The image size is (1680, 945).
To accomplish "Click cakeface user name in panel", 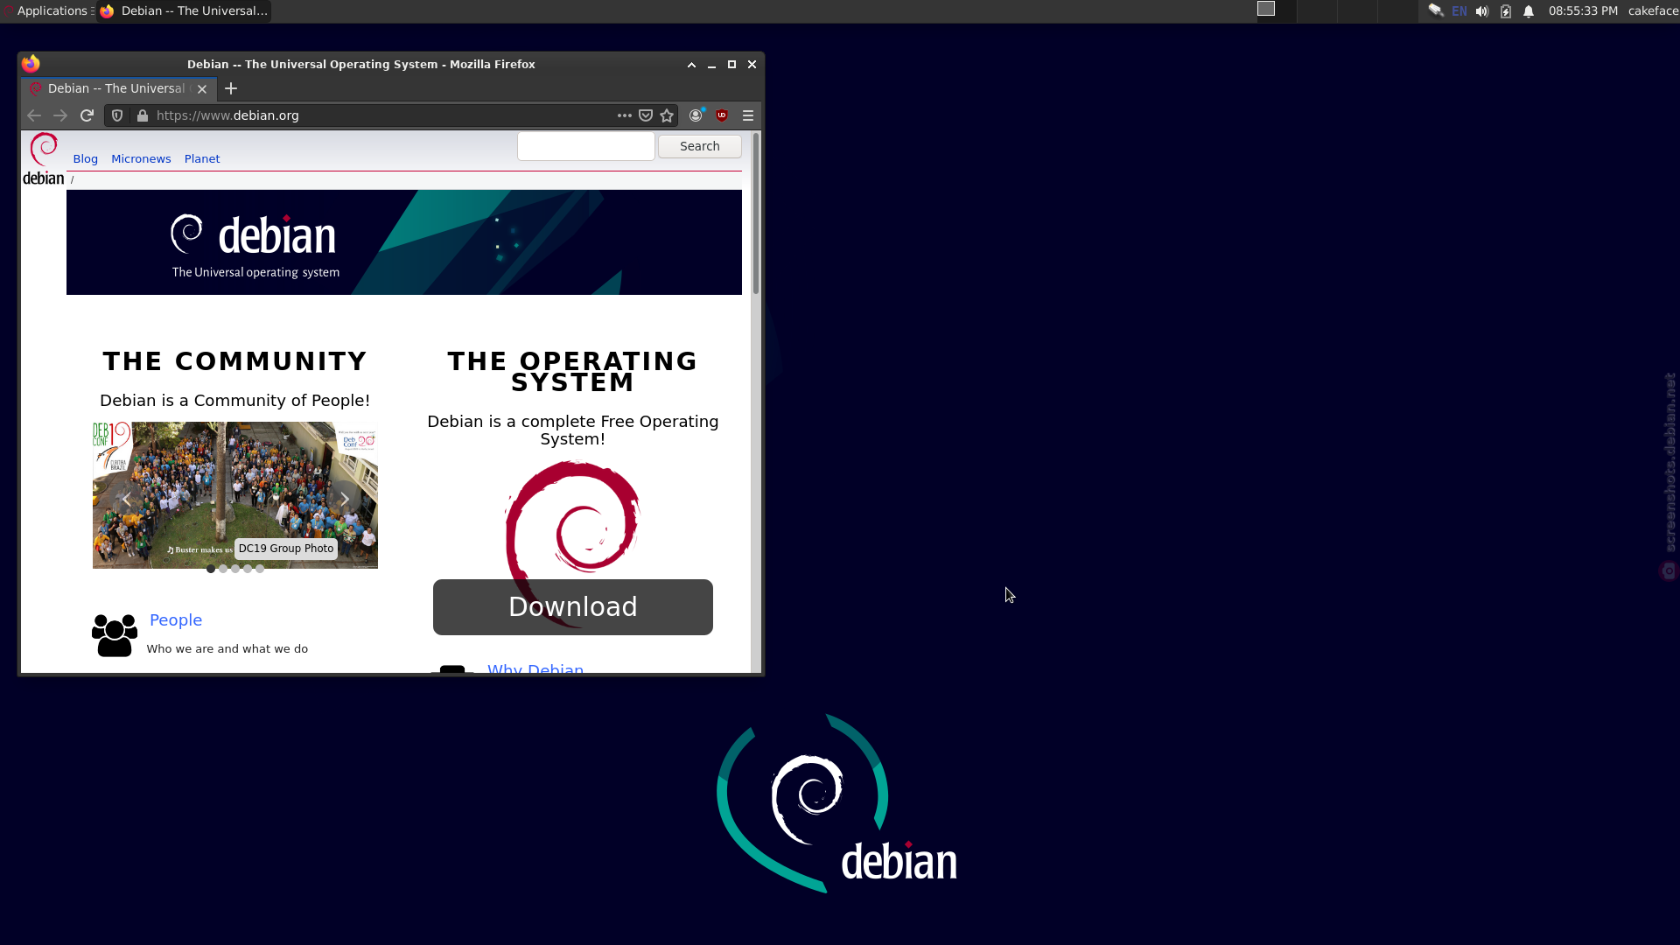I will 1653,11.
